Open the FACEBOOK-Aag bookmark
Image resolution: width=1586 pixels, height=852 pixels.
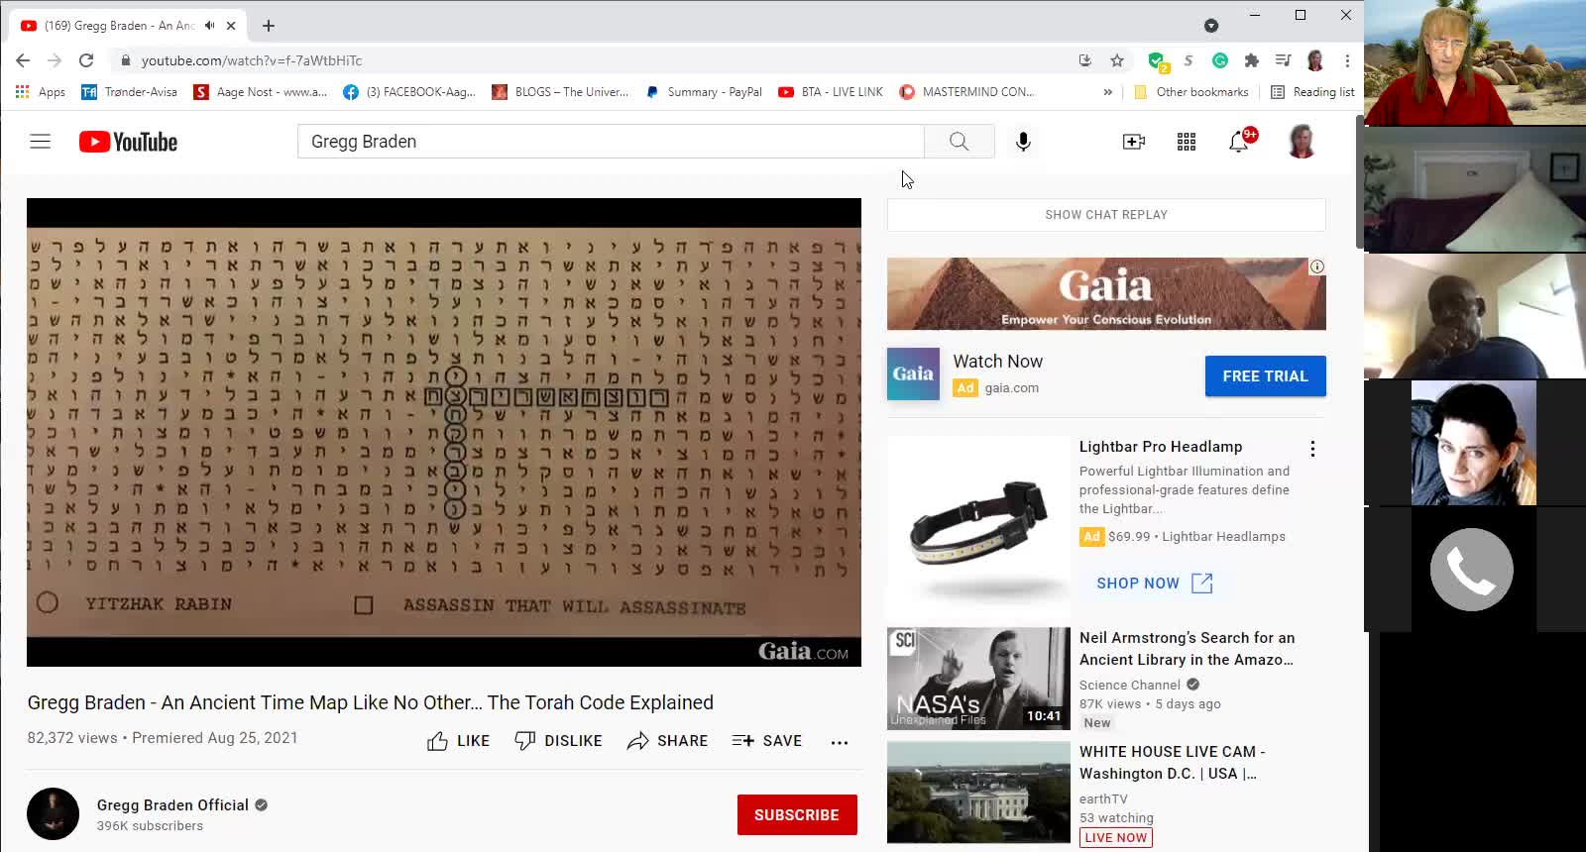[408, 92]
